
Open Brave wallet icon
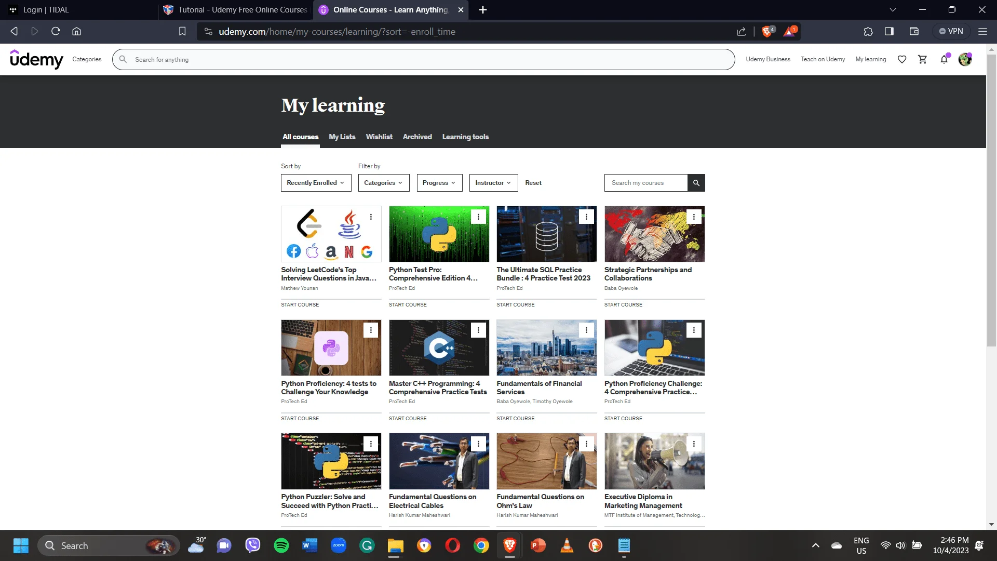point(914,31)
